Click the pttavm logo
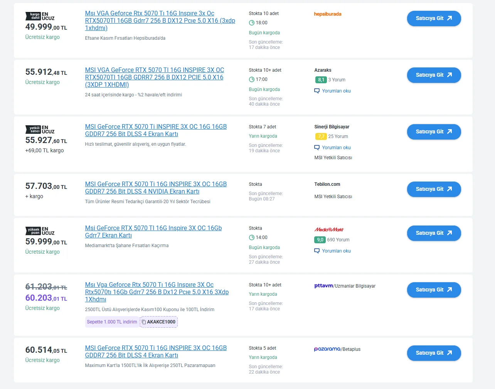Viewport: 495px width, 389px height. point(323,286)
